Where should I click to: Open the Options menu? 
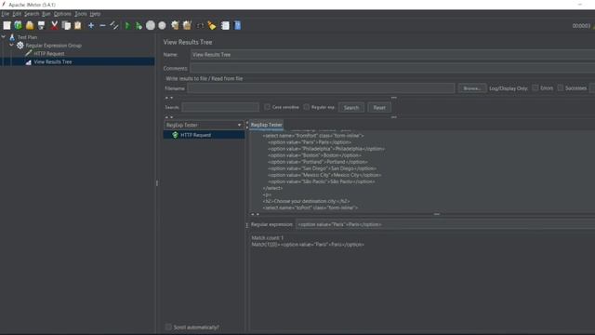62,14
